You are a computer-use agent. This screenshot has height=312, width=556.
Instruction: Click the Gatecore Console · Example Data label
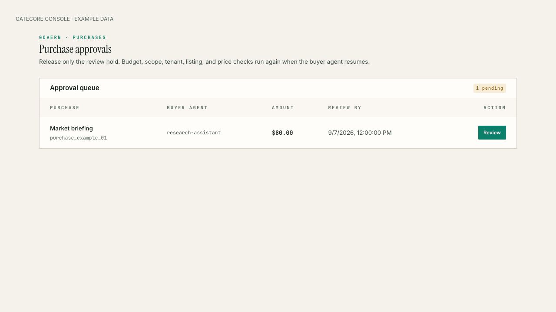click(x=64, y=19)
